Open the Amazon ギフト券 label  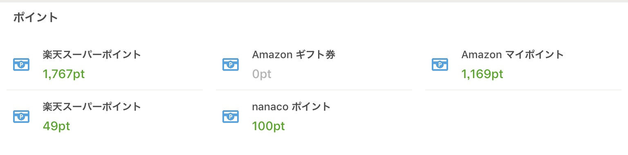coord(294,55)
